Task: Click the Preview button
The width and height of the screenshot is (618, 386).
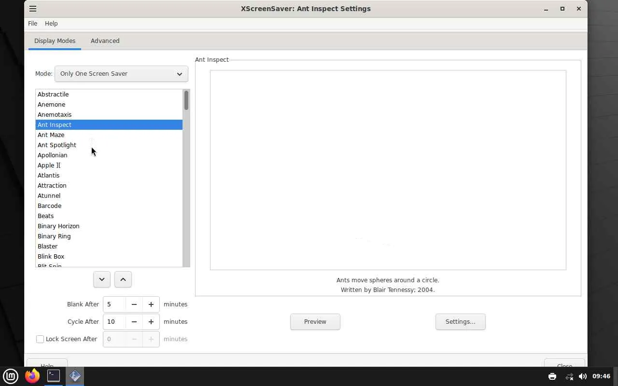Action: [315, 322]
